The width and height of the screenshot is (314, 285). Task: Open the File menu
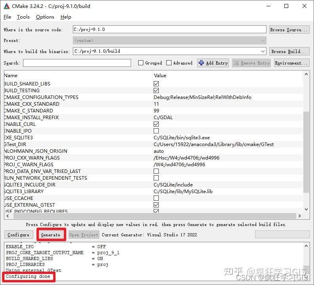(x=7, y=17)
